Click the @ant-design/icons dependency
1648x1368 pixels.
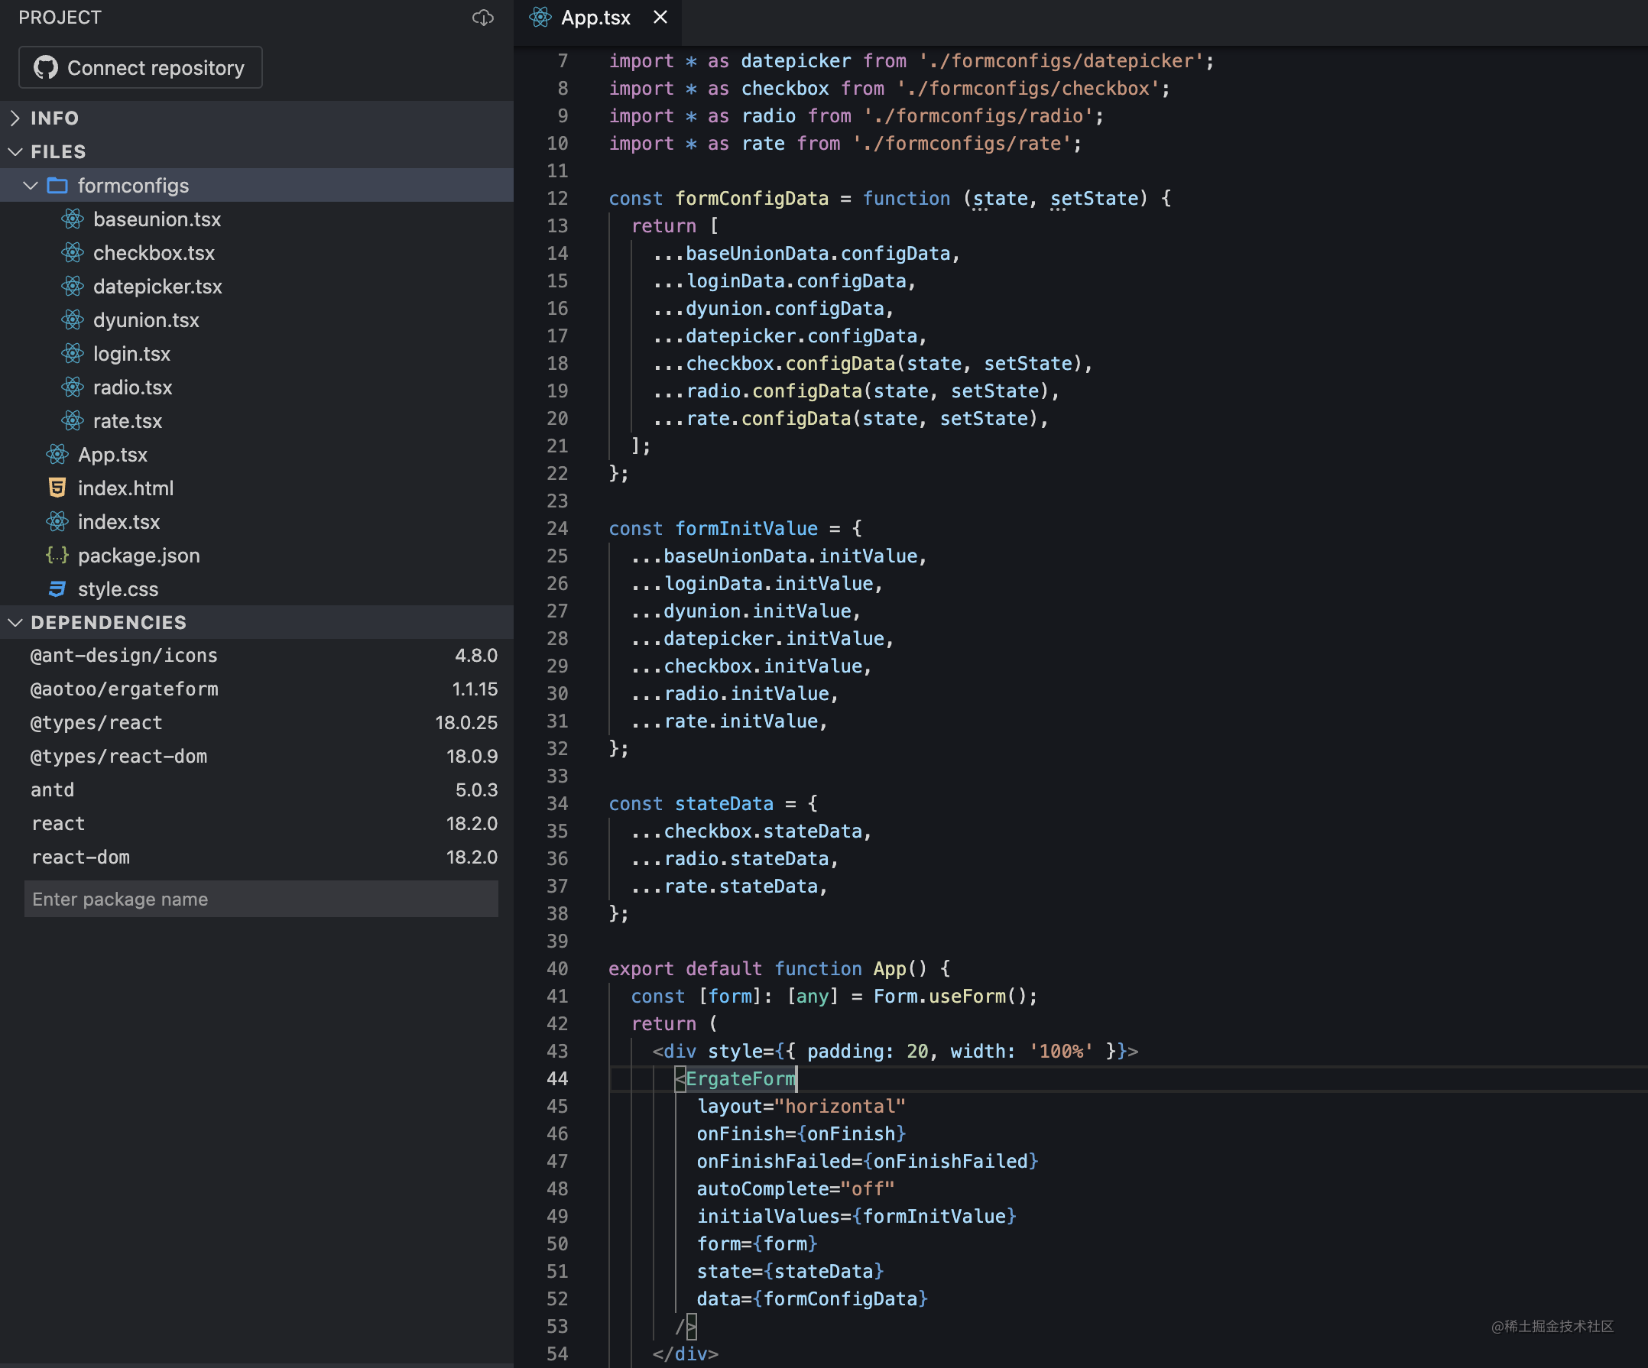pos(123,656)
